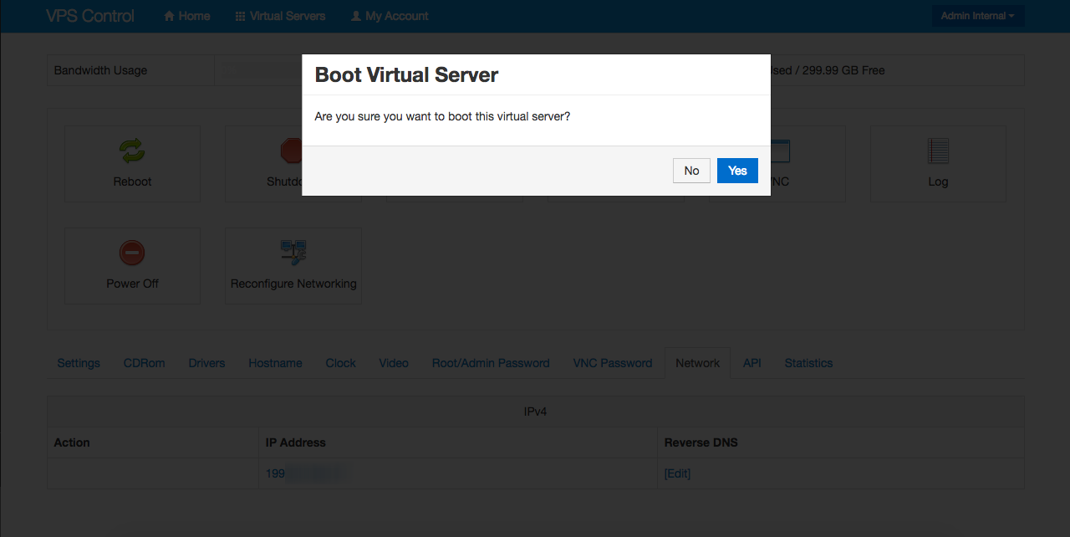Click the My Account user icon
This screenshot has width=1070, height=537.
[356, 16]
